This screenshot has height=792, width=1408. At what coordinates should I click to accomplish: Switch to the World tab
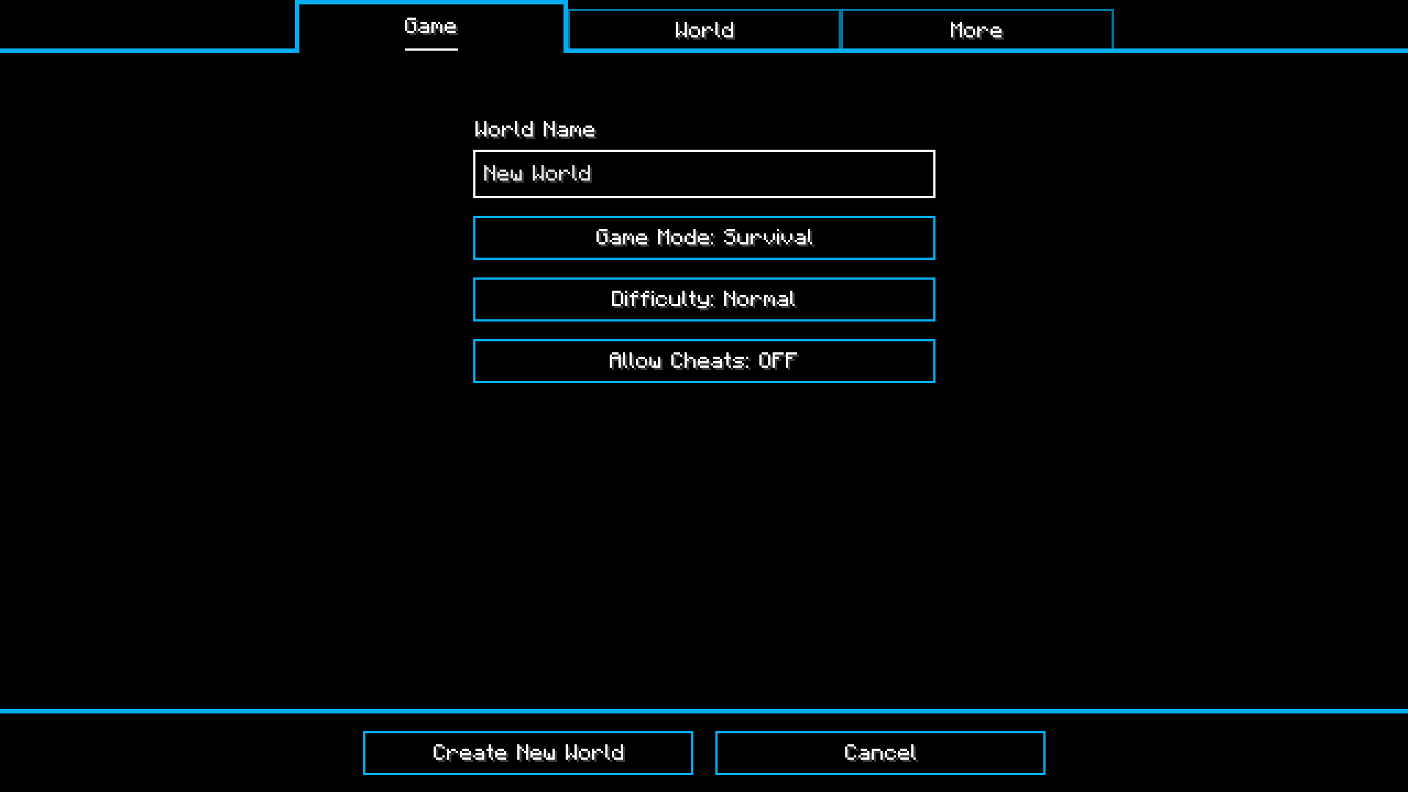click(x=704, y=30)
